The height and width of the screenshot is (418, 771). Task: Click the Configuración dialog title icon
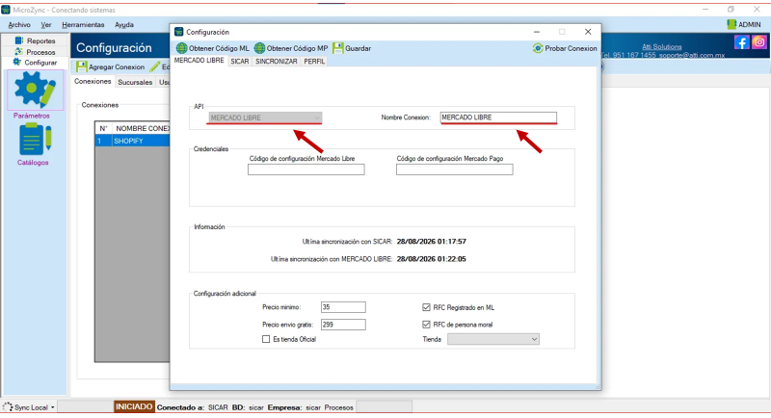click(x=179, y=32)
